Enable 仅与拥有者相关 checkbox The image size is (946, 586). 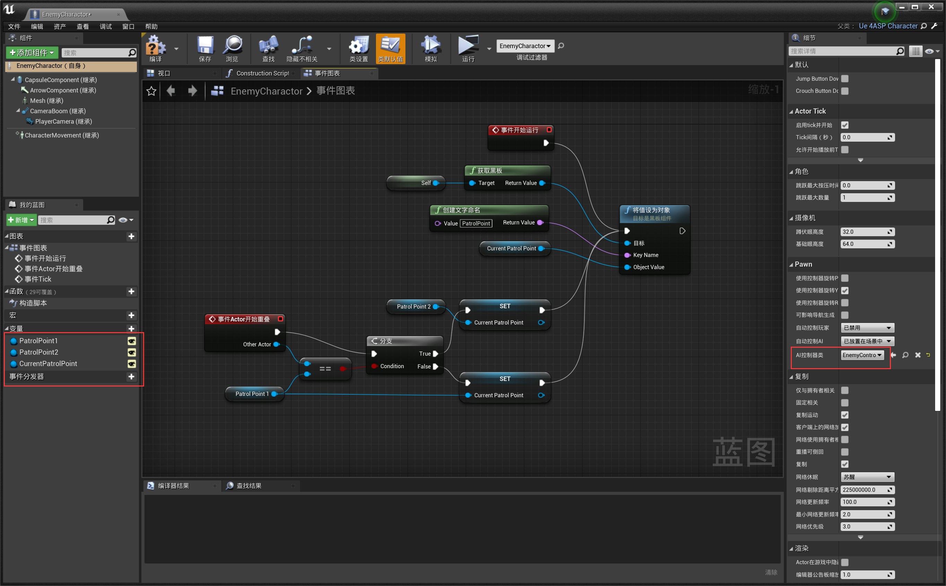click(x=845, y=390)
